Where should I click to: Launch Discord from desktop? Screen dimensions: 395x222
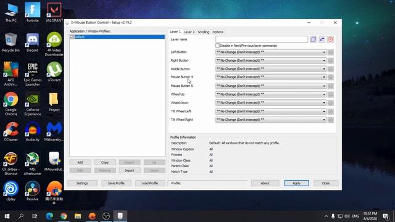coord(33,42)
